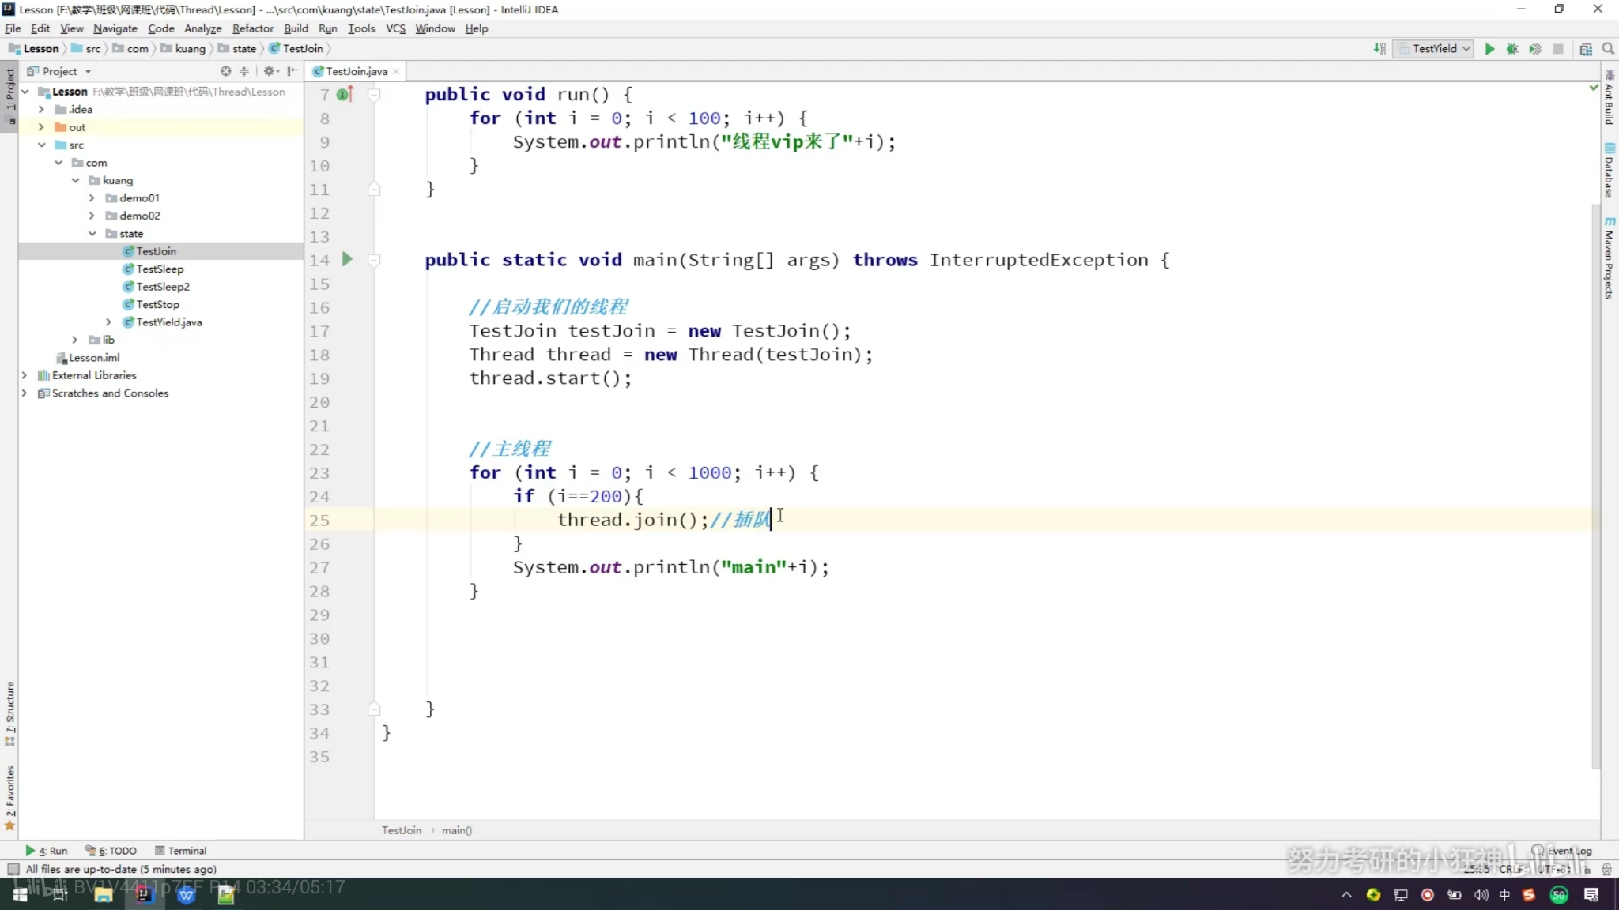
Task: Fold the run() method in gutter
Action: (374, 95)
